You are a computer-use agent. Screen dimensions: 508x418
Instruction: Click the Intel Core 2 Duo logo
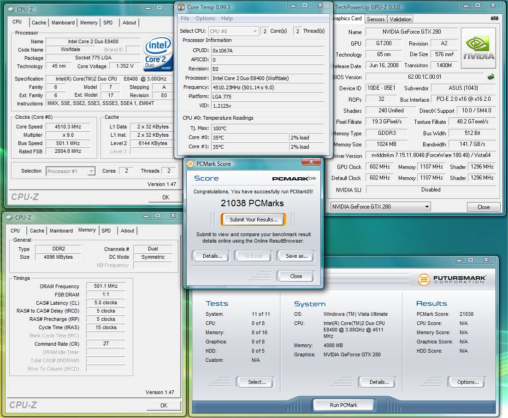(158, 53)
